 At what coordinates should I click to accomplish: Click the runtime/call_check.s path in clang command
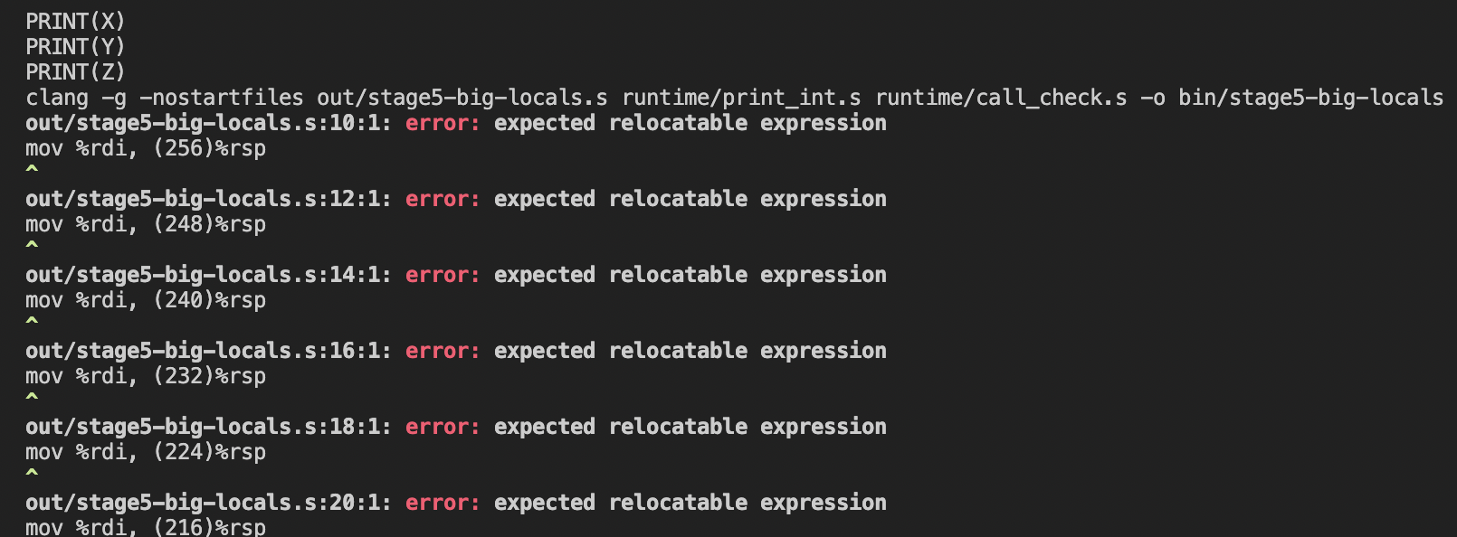coord(1001,98)
